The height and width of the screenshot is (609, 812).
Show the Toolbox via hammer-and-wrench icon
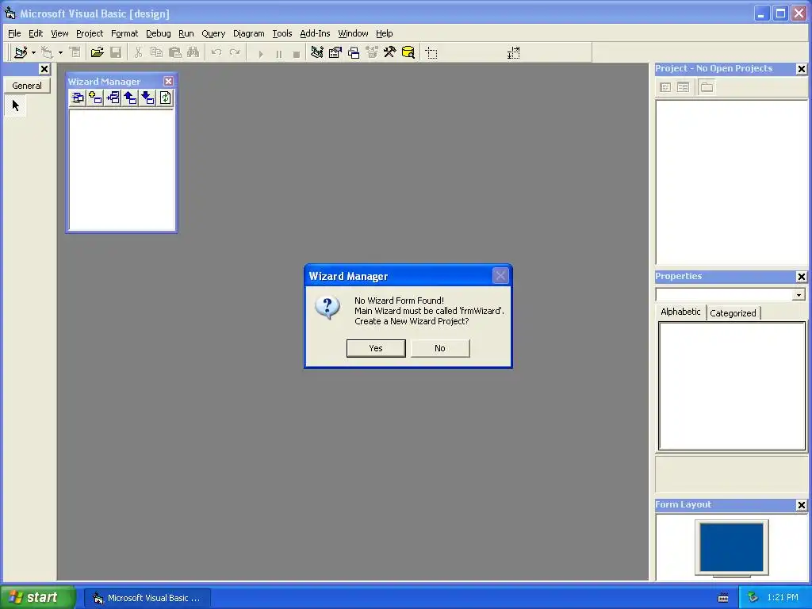pos(389,52)
